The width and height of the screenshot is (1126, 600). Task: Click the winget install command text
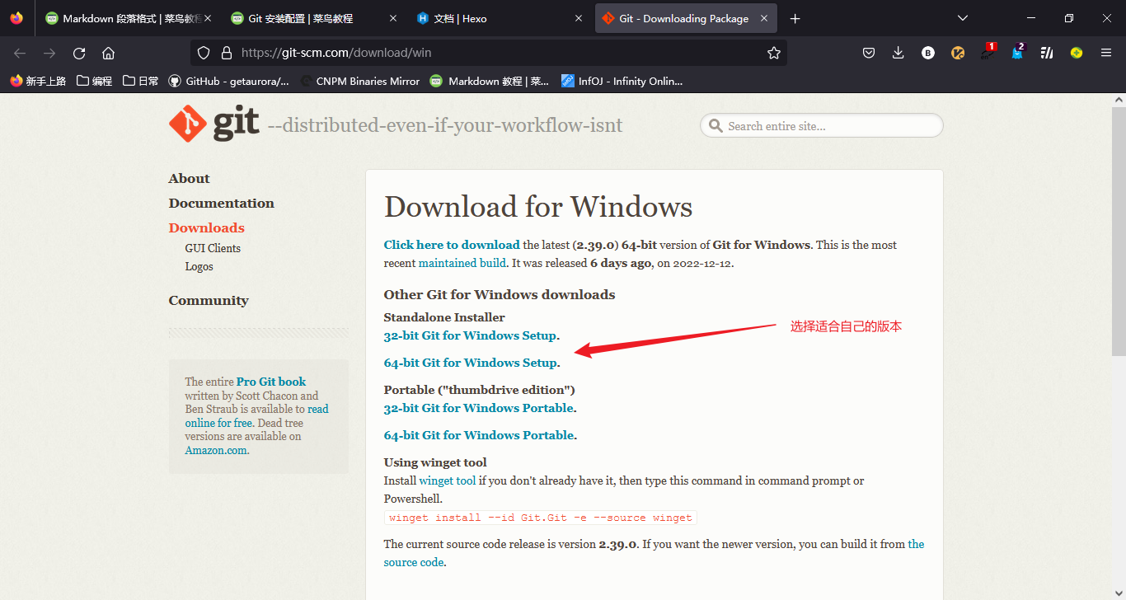(541, 518)
